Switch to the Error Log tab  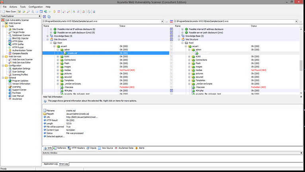(x=64, y=164)
